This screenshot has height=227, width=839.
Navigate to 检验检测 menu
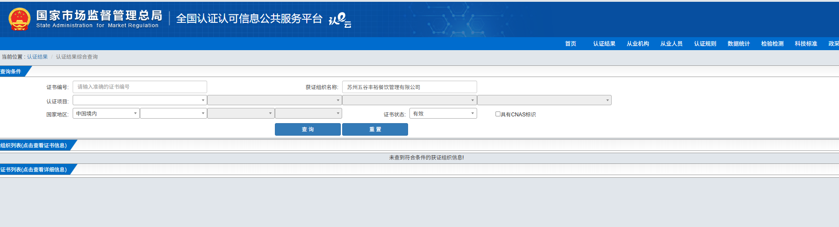coord(772,44)
